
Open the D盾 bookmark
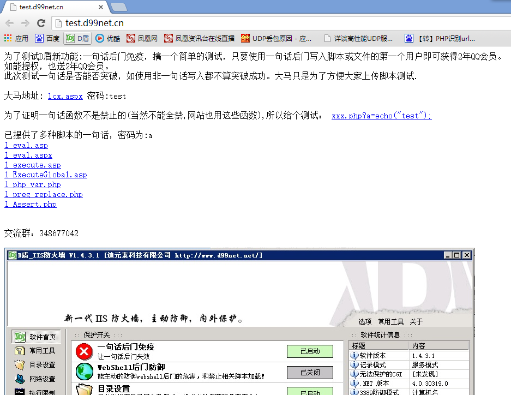pos(77,38)
